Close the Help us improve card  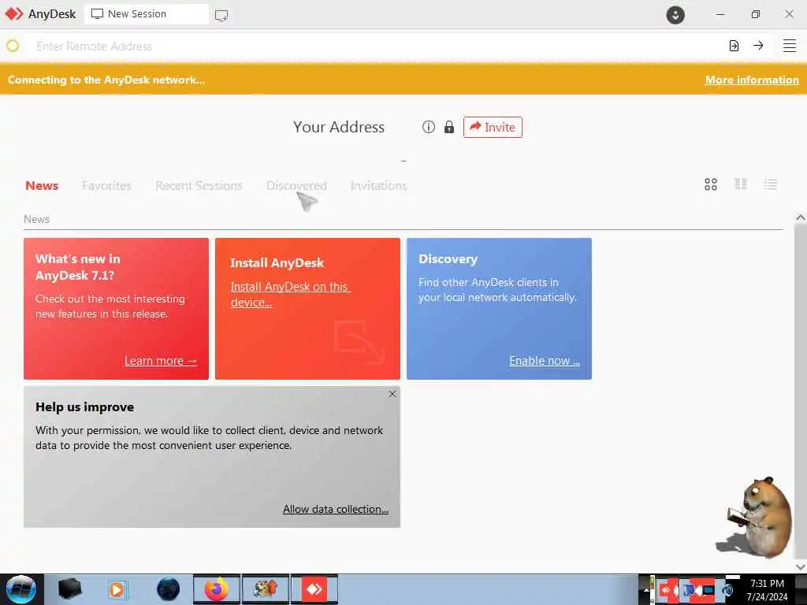click(x=392, y=394)
